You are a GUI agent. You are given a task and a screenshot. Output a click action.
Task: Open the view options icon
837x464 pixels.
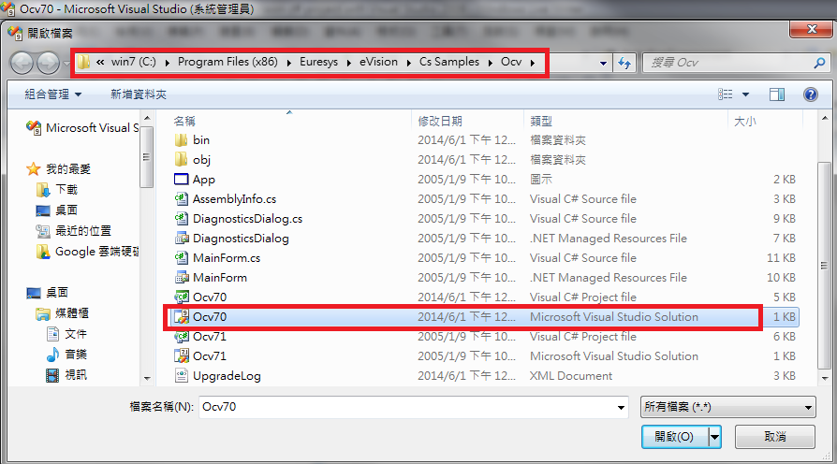tap(725, 94)
